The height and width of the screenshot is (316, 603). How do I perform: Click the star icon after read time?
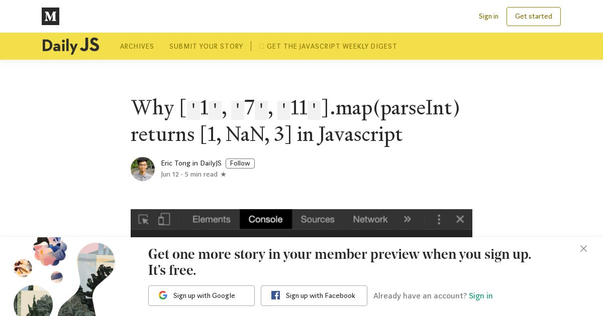click(x=223, y=175)
